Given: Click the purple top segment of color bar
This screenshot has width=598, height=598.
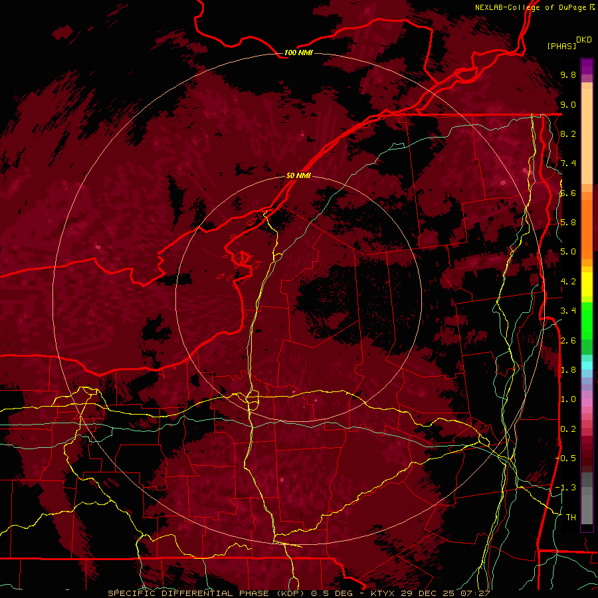Looking at the screenshot, I should (587, 66).
